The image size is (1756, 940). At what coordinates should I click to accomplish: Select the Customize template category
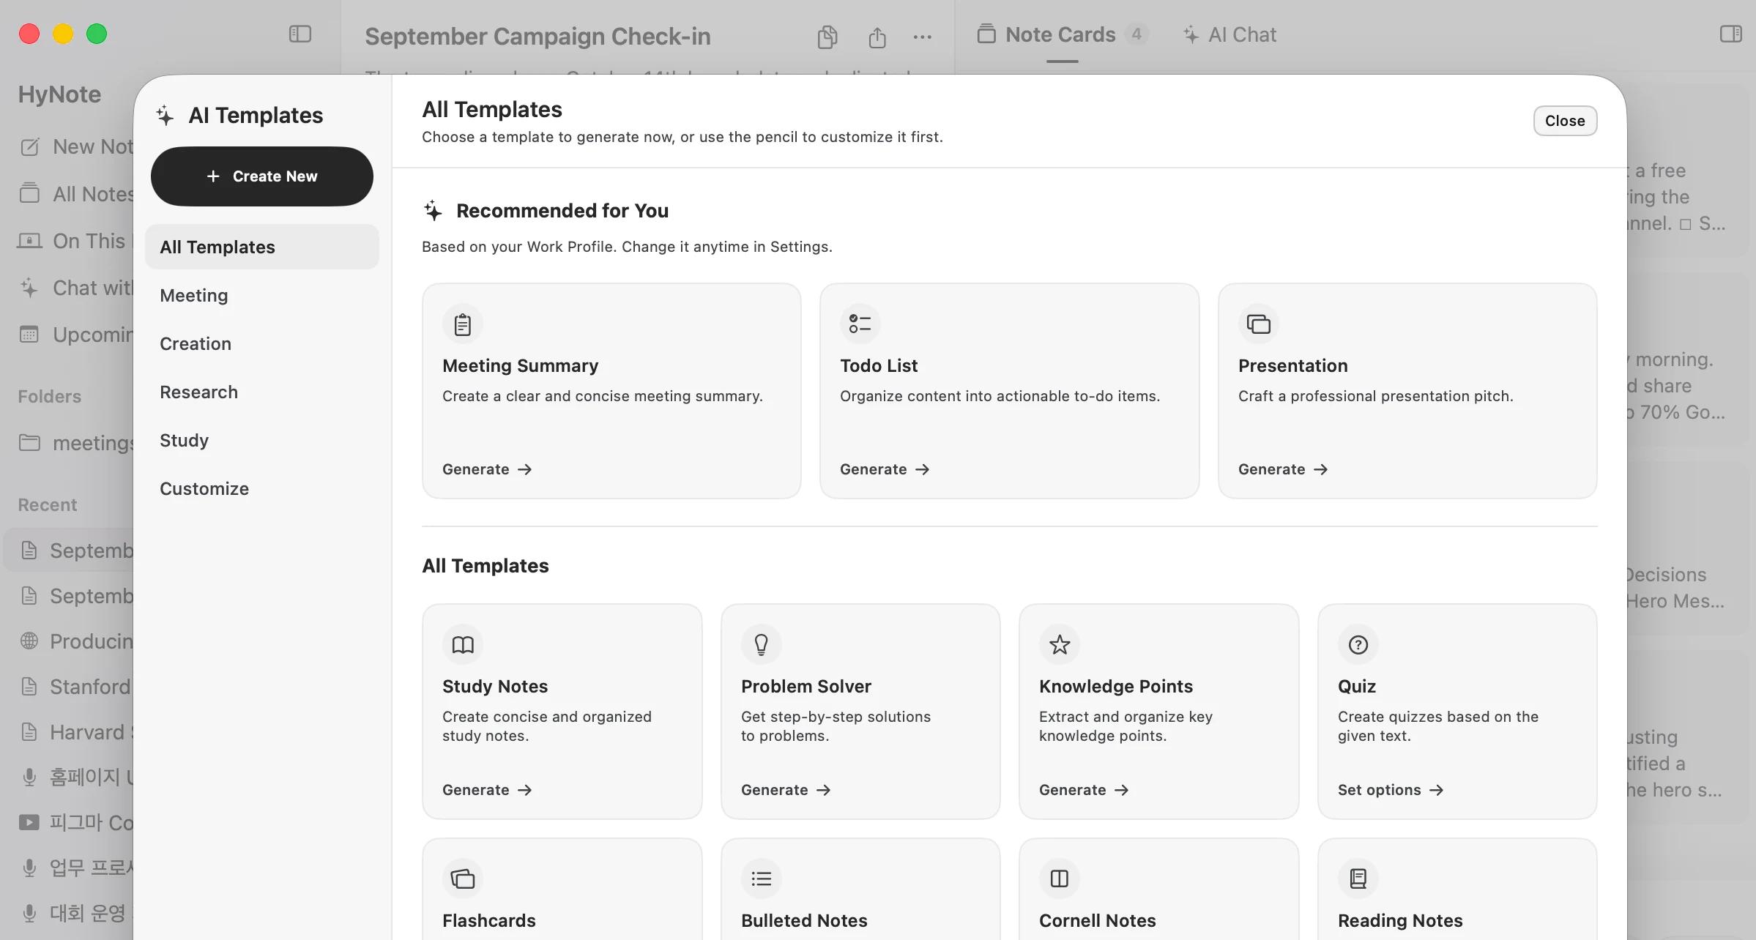[x=262, y=489]
